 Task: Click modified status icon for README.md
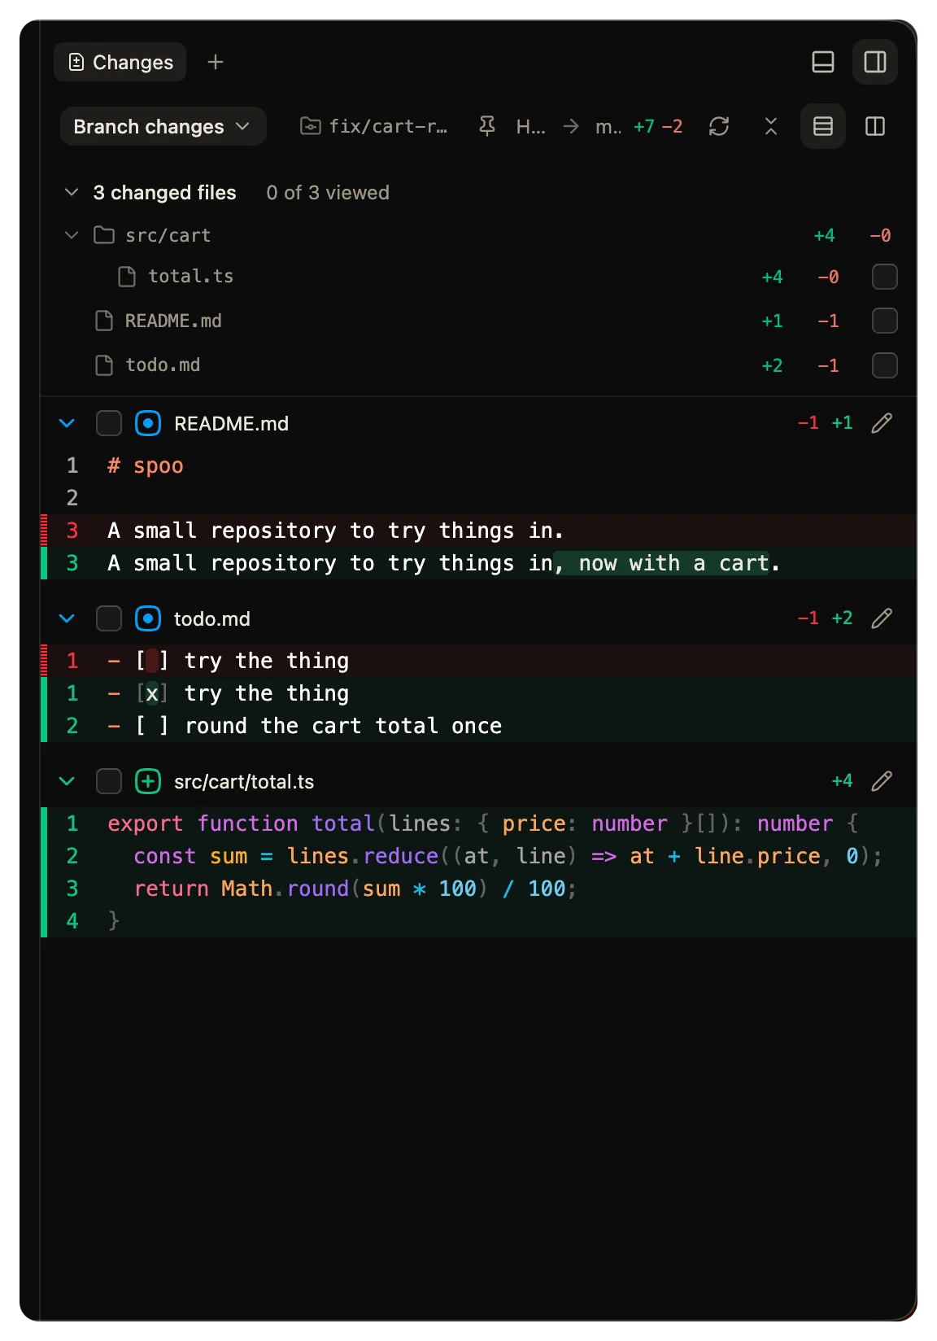point(147,423)
